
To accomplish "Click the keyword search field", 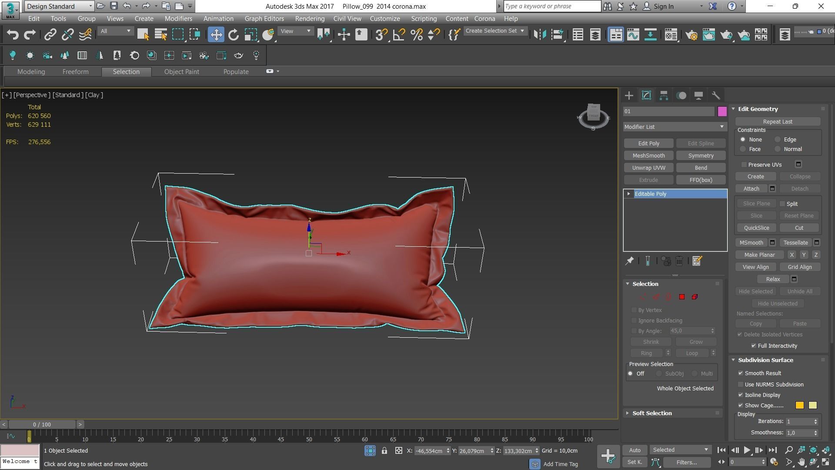I will pos(552,6).
